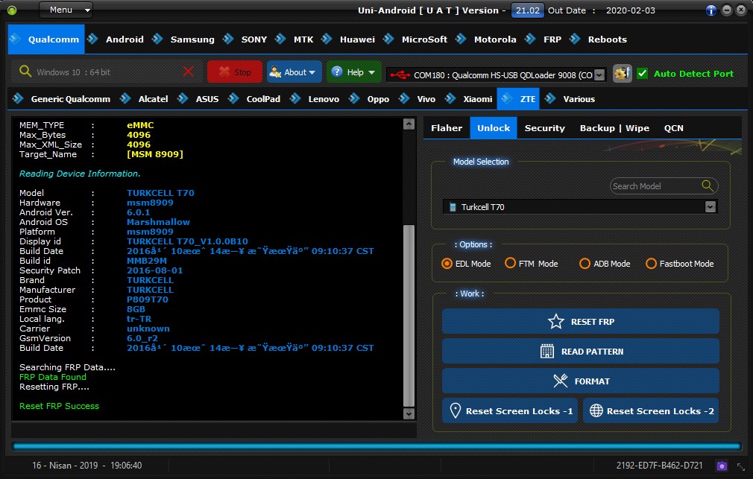This screenshot has height=479, width=753.
Task: Click the arrow icon before FRP
Action: click(530, 39)
